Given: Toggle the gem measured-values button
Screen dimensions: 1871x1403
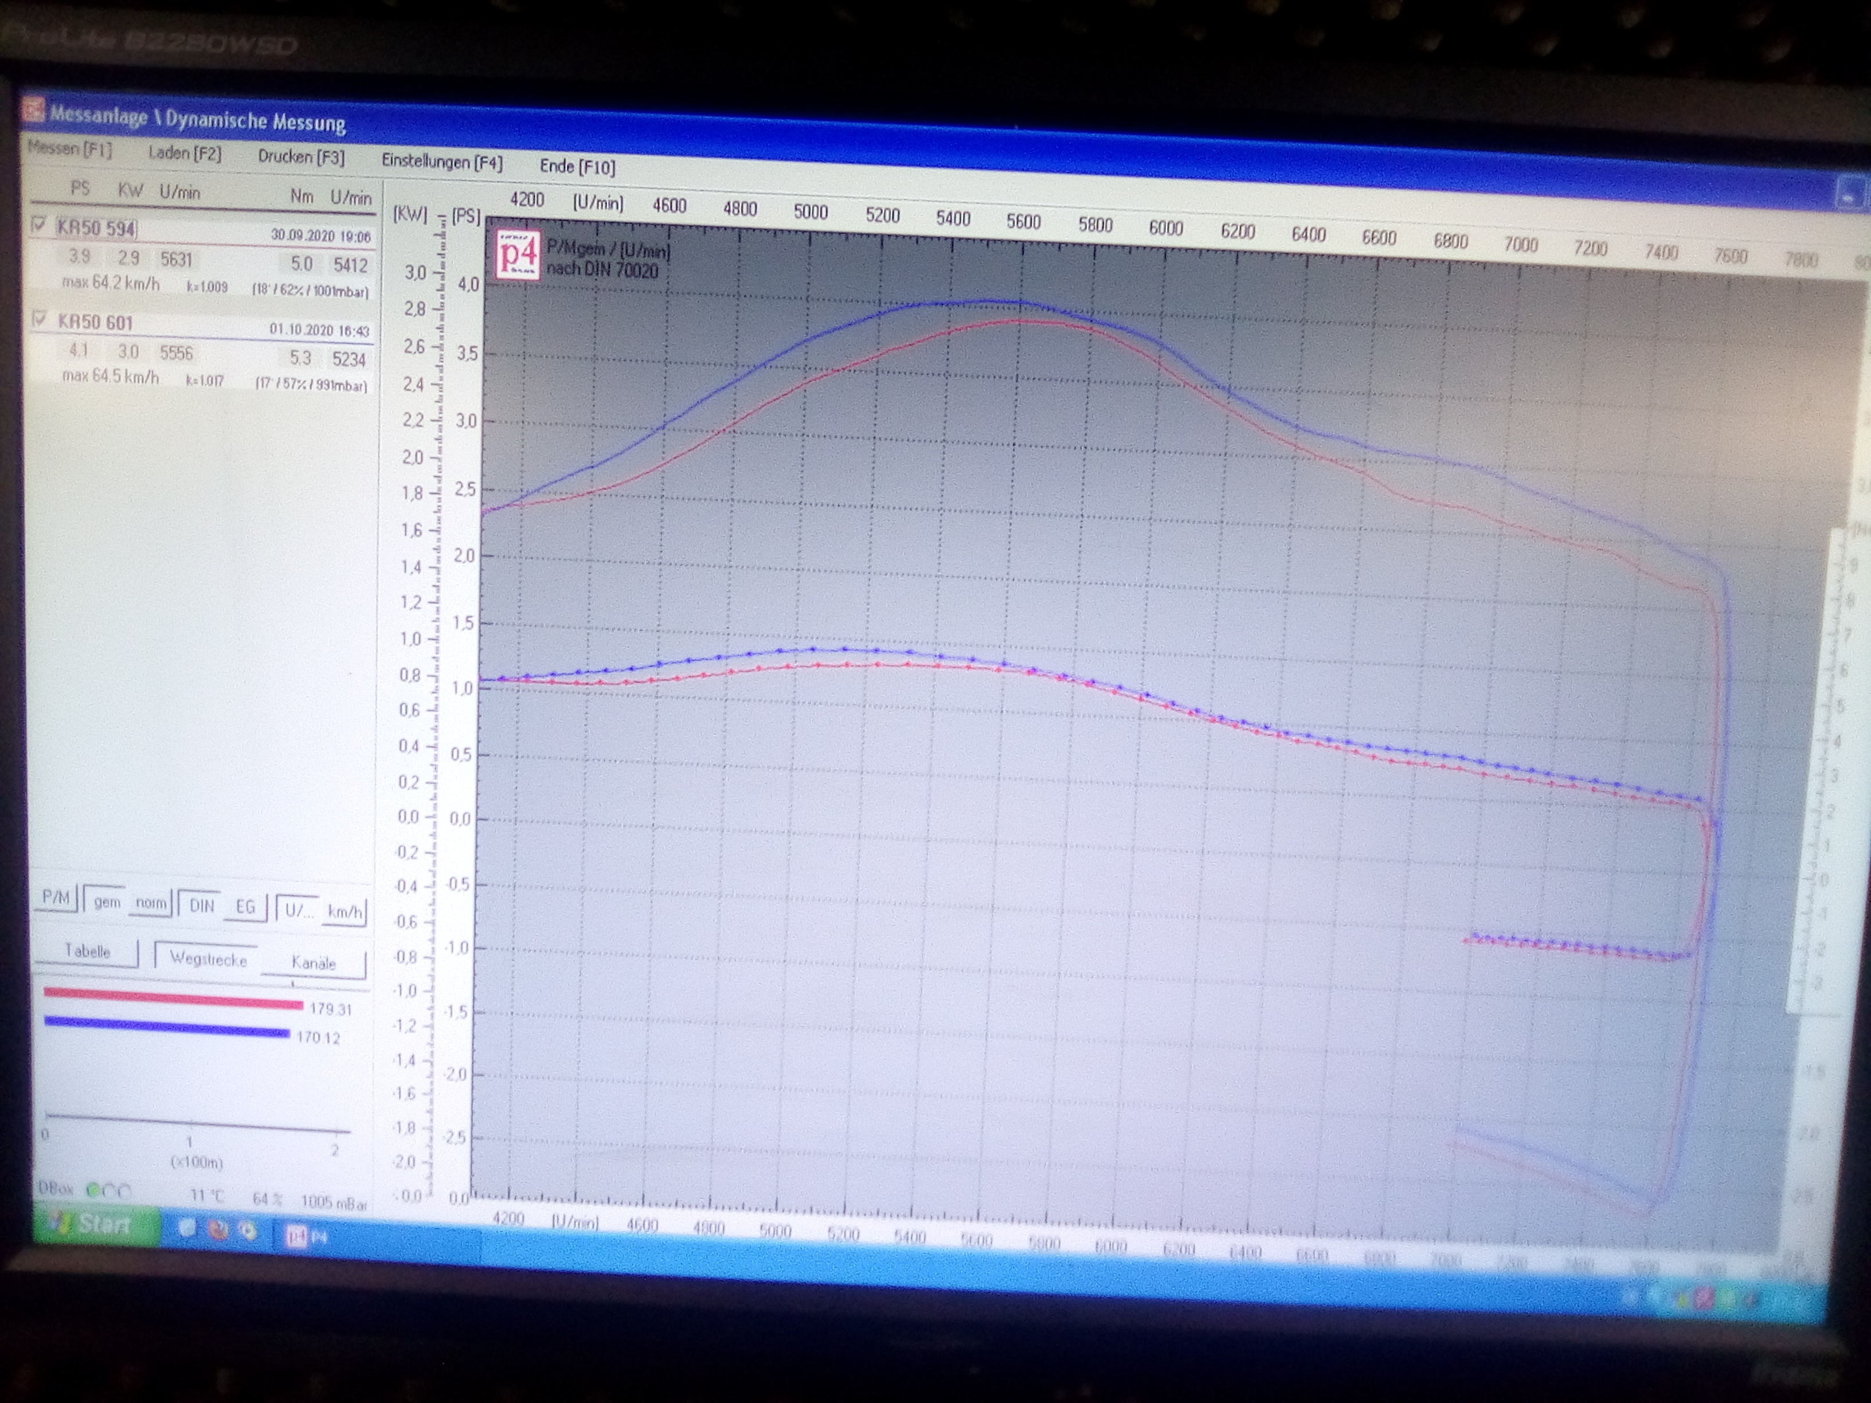Looking at the screenshot, I should pyautogui.click(x=107, y=902).
